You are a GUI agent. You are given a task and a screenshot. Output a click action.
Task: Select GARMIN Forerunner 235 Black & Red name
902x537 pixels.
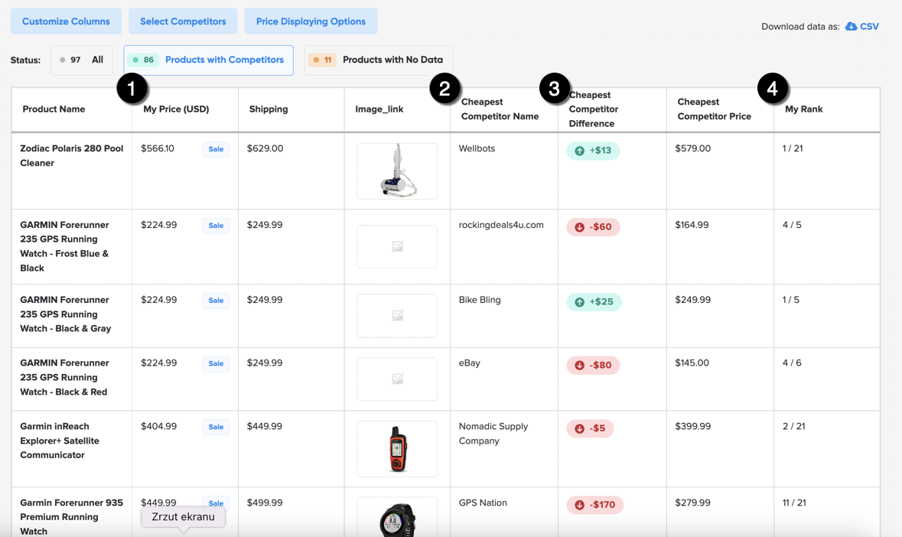click(64, 378)
